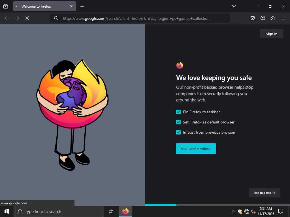Viewport: 290px width, 217px height.
Task: Close the Welcome to Firefox tab
Action: 71,6
